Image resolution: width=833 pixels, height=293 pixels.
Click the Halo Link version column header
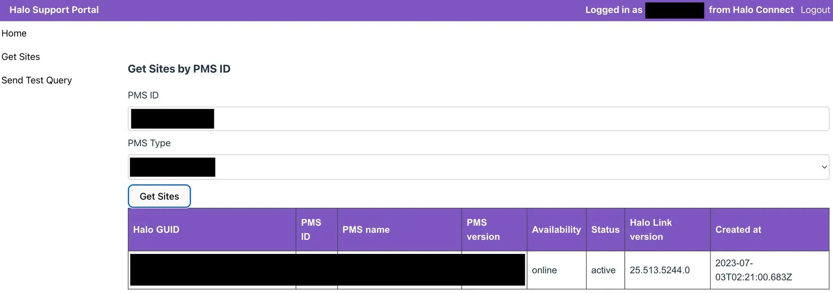click(x=667, y=230)
